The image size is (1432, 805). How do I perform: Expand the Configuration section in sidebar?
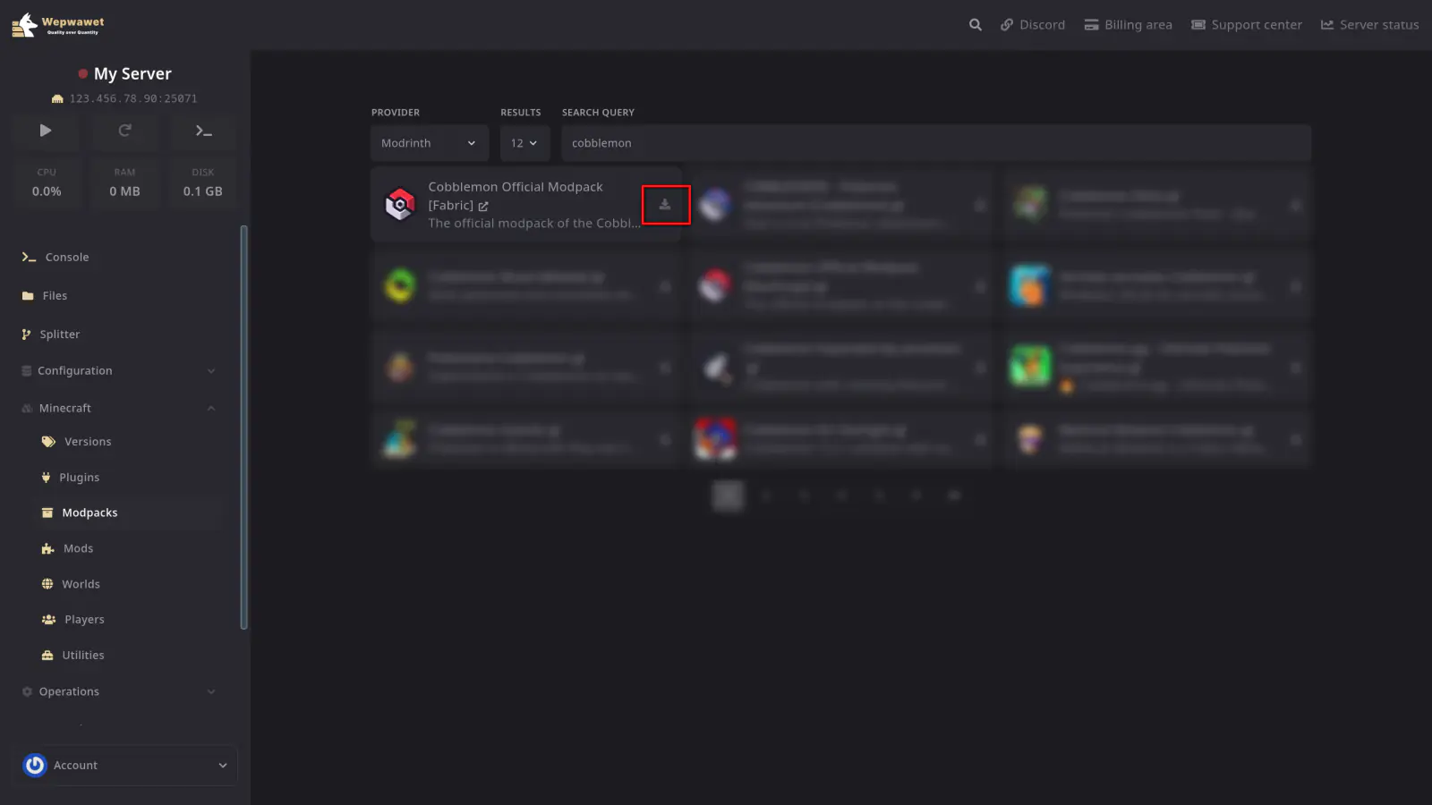pos(119,370)
